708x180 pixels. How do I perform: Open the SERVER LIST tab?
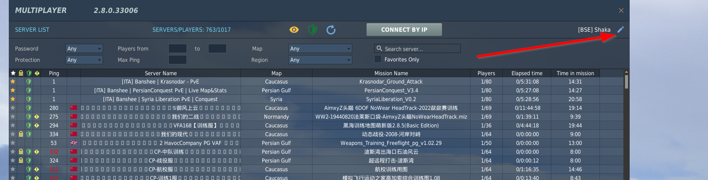(32, 30)
